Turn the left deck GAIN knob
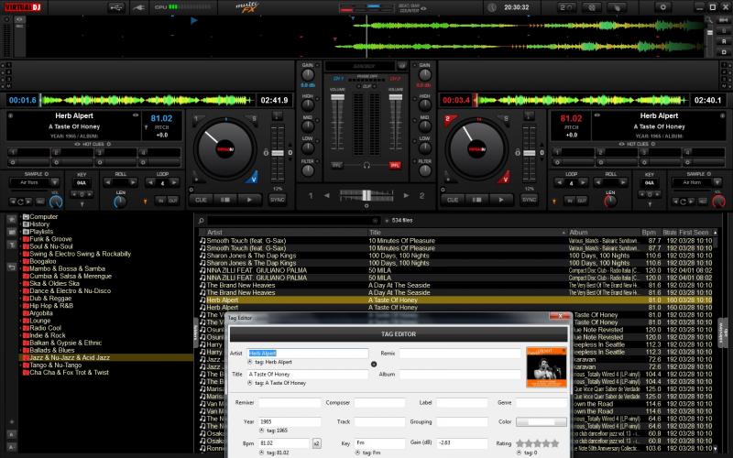 pos(308,75)
